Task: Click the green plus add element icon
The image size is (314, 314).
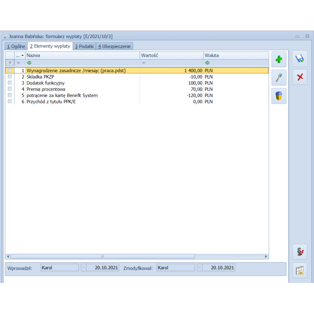Action: [x=279, y=59]
